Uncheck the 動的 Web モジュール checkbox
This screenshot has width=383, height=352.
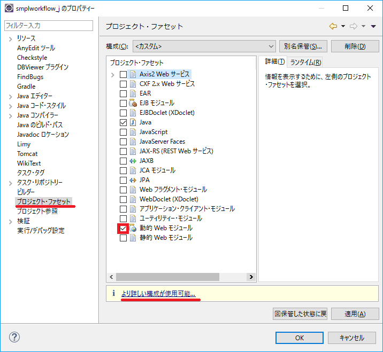123,228
